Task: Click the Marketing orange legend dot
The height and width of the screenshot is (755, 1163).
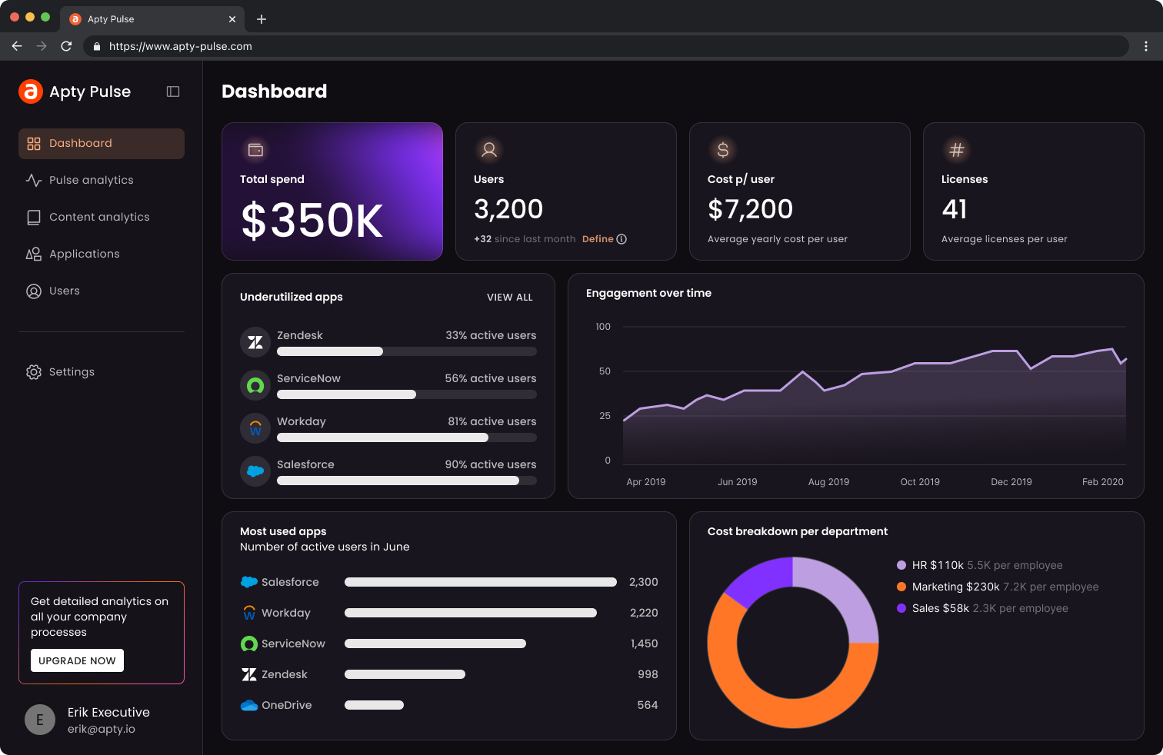Action: click(x=901, y=587)
